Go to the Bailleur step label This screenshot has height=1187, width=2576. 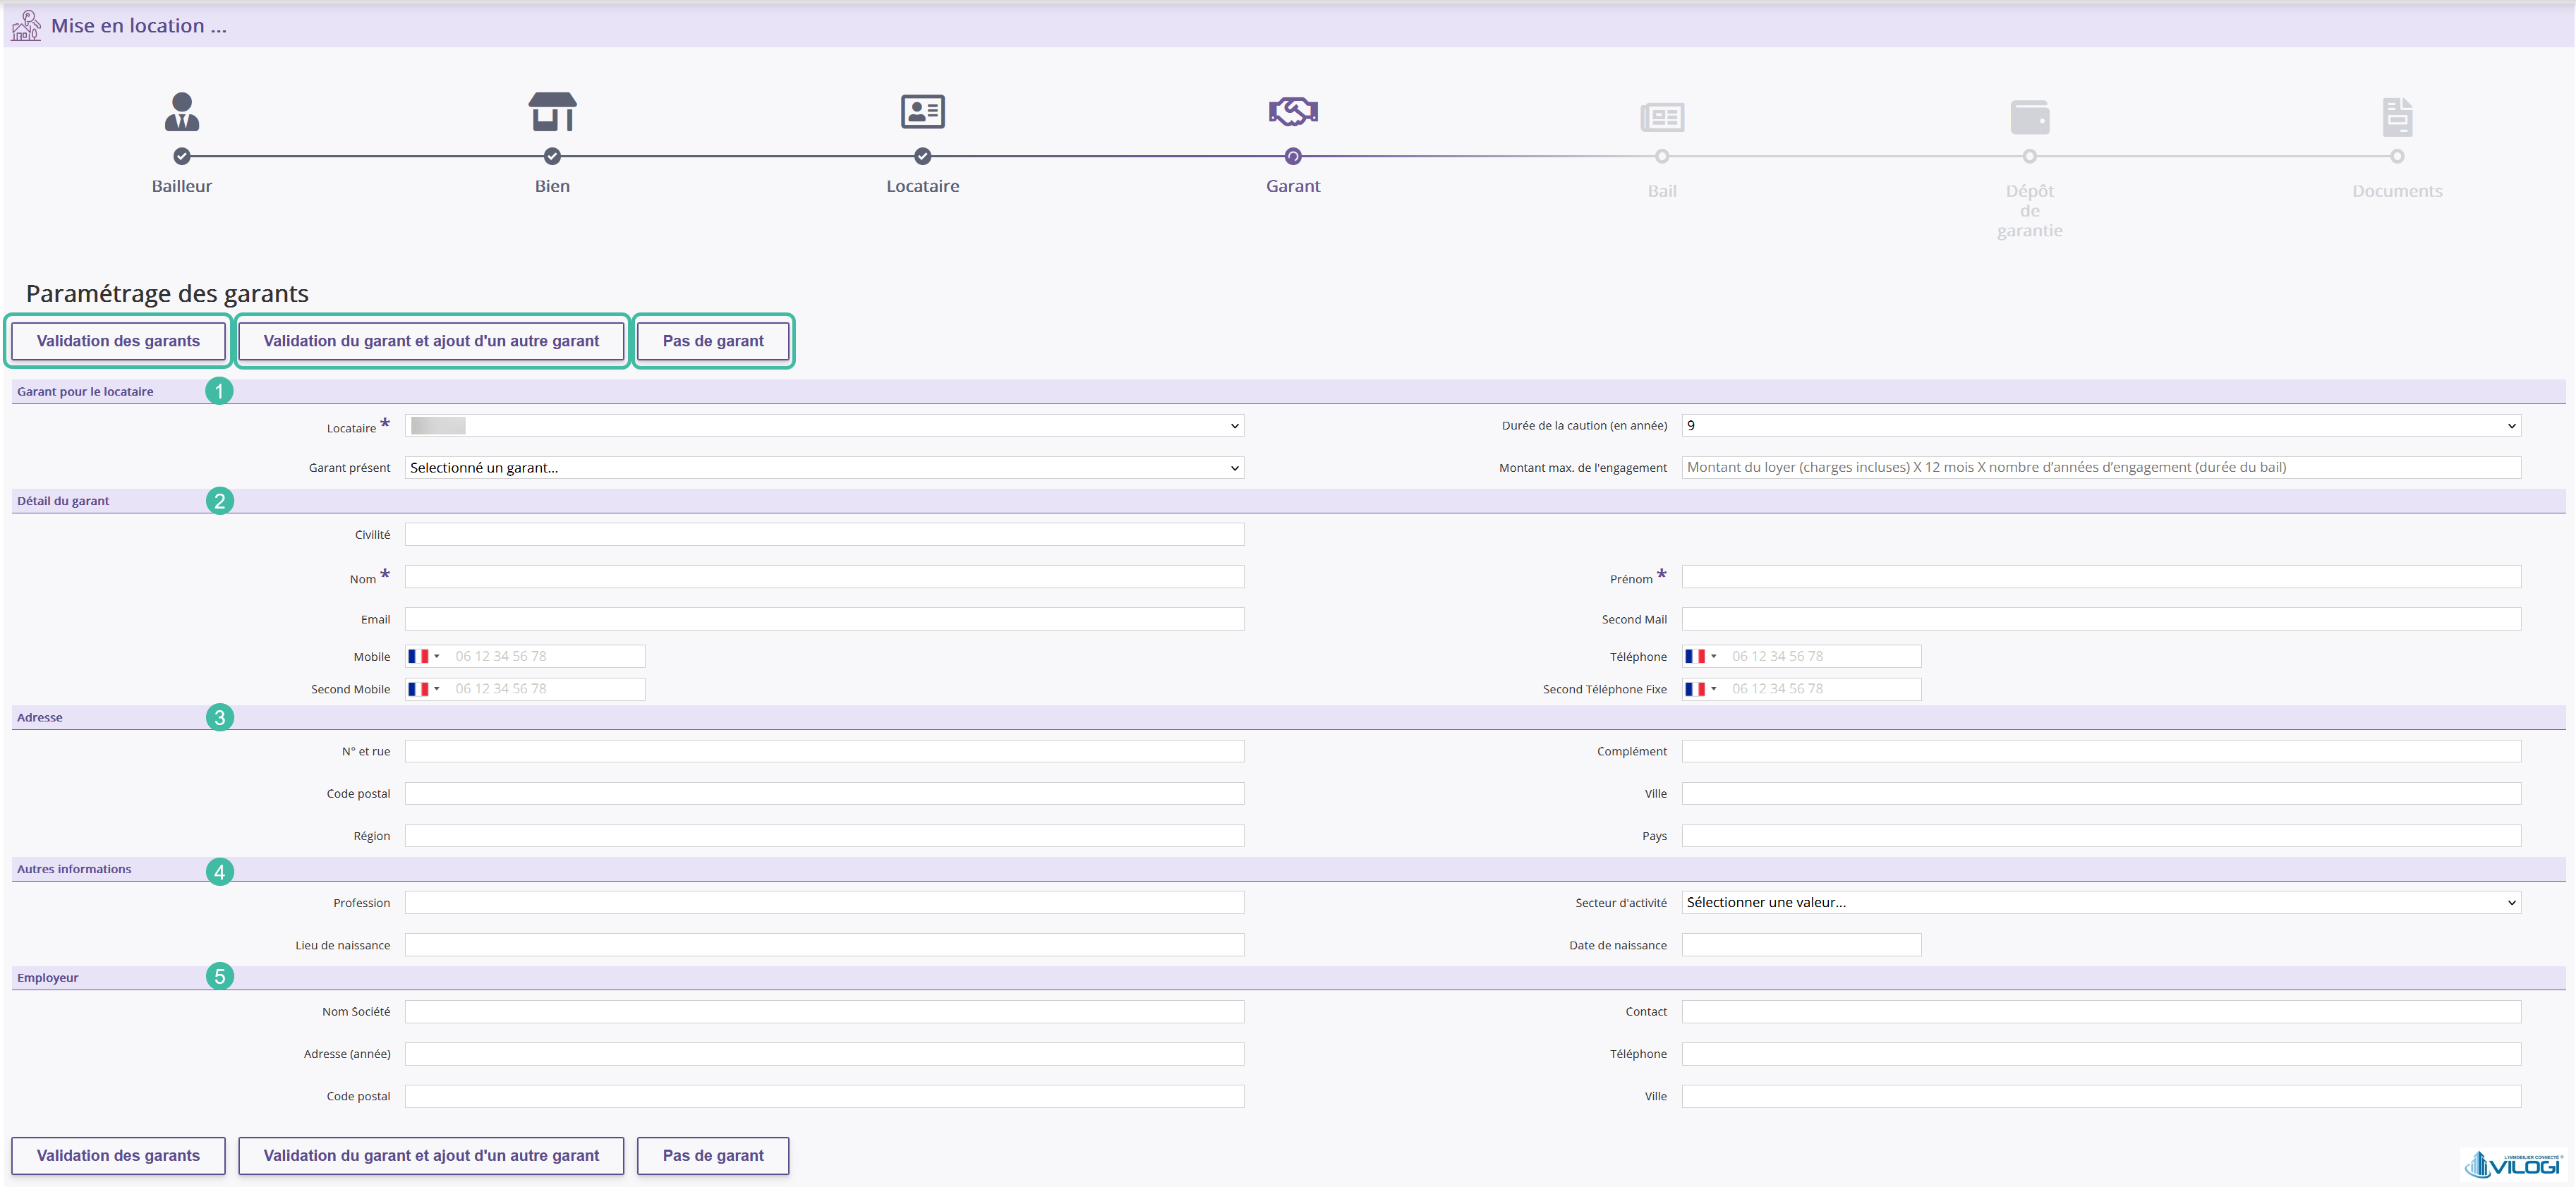pos(182,186)
